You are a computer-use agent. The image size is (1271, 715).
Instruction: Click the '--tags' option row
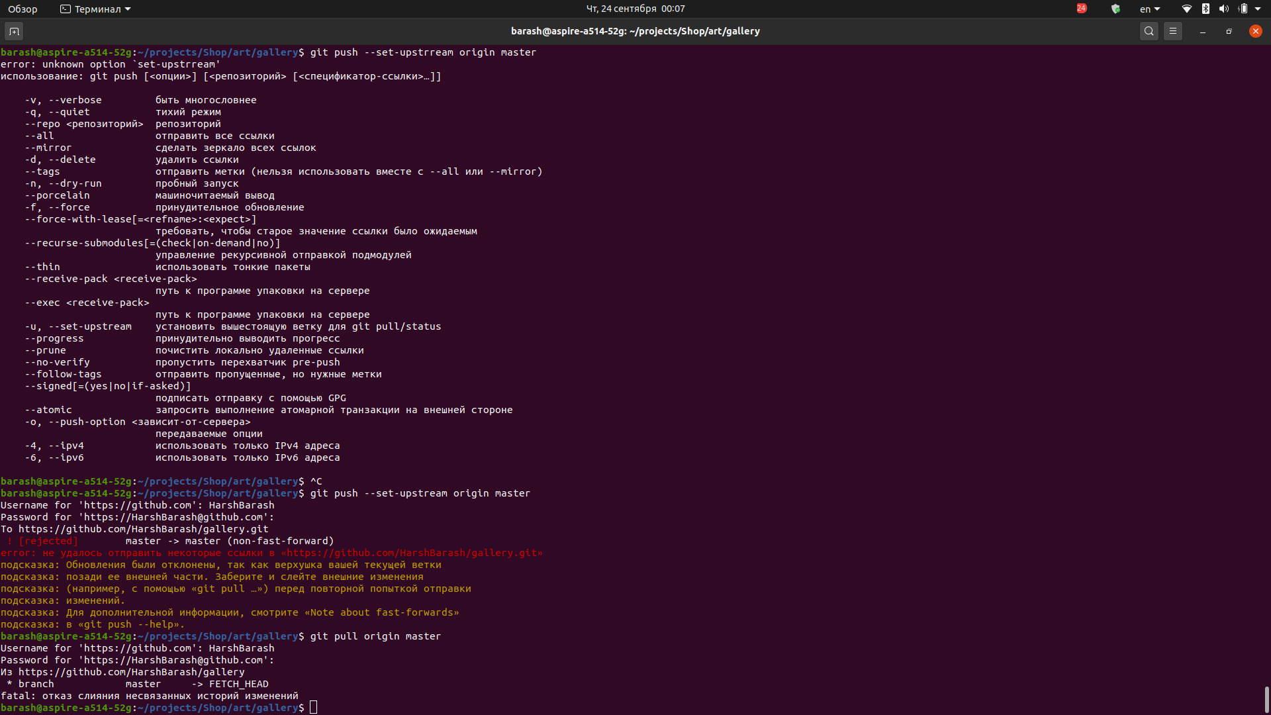[283, 171]
